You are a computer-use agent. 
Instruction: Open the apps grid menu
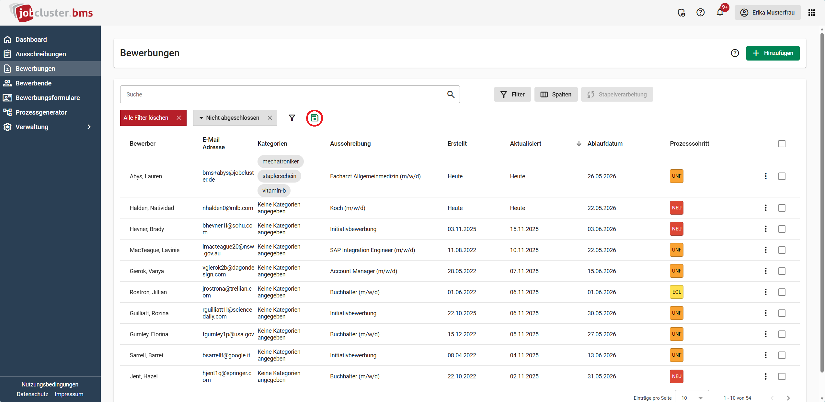(811, 13)
